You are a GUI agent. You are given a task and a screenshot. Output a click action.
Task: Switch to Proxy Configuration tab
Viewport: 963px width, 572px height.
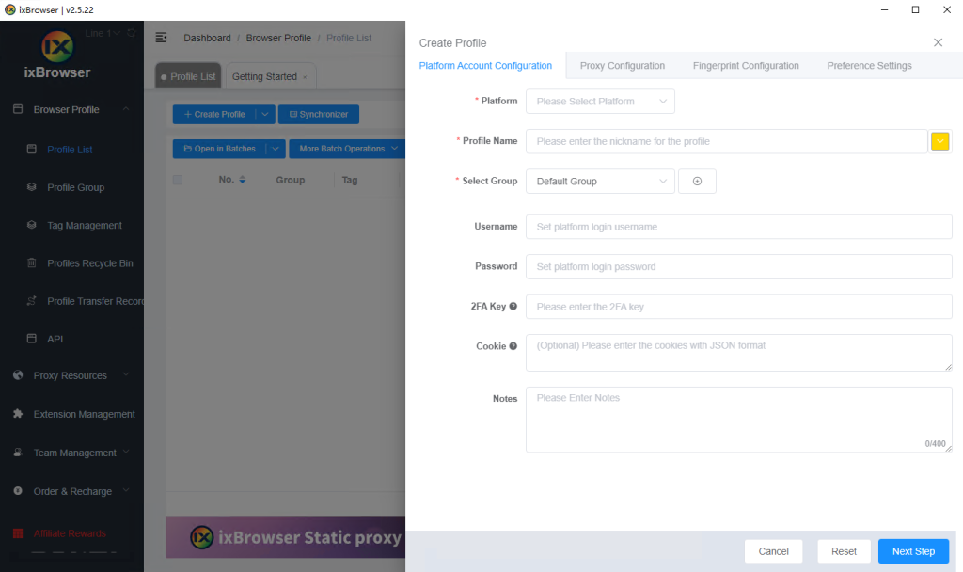point(623,66)
